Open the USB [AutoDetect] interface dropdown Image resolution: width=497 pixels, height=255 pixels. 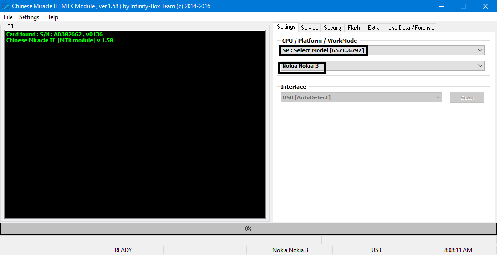click(x=361, y=97)
